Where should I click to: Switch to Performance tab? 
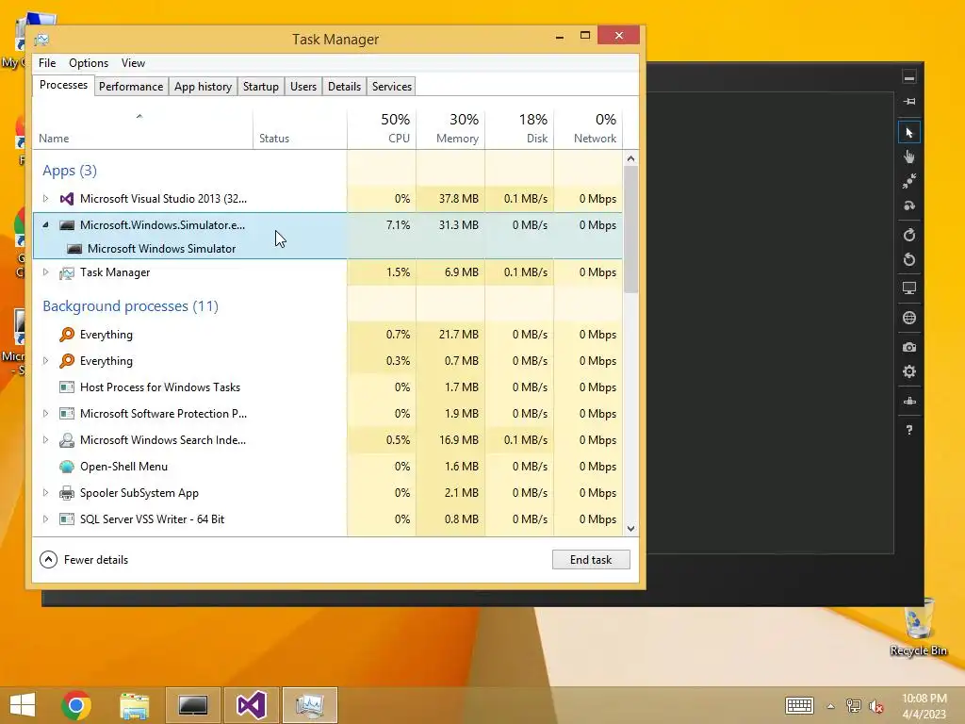131,86
